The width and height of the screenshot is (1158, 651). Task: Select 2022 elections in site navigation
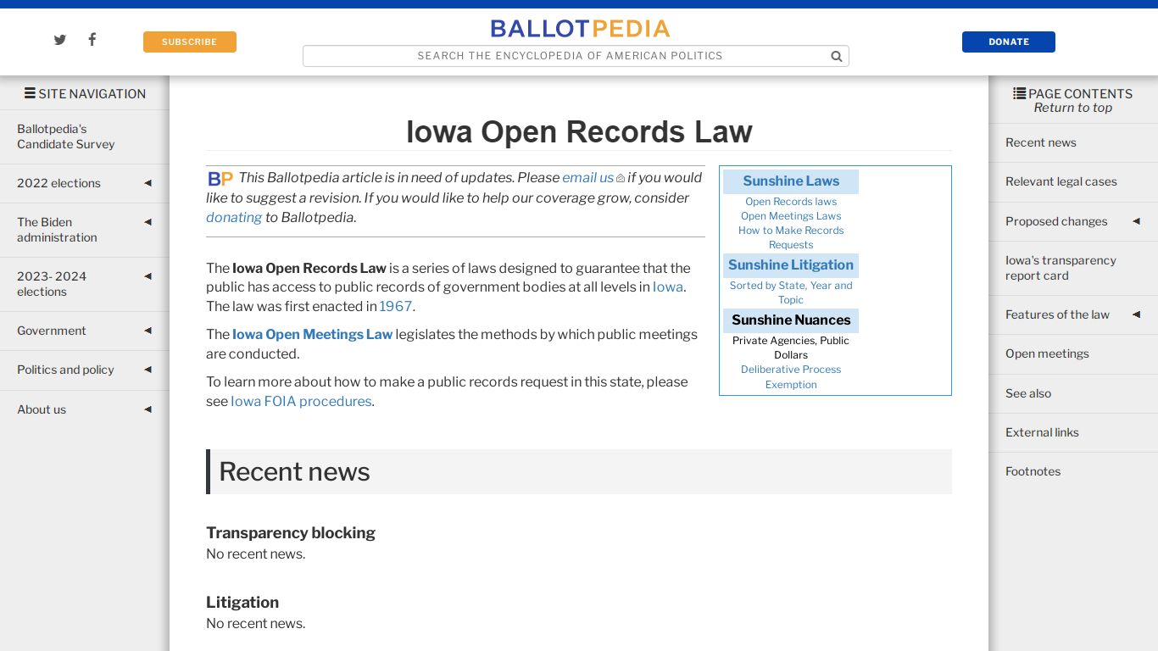click(x=58, y=183)
